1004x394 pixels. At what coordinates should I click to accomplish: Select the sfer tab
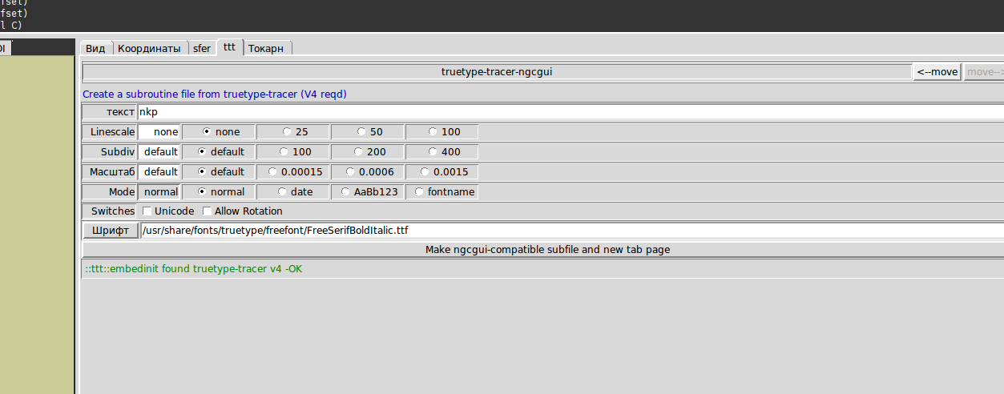202,48
